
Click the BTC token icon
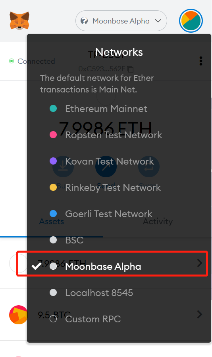point(18,315)
